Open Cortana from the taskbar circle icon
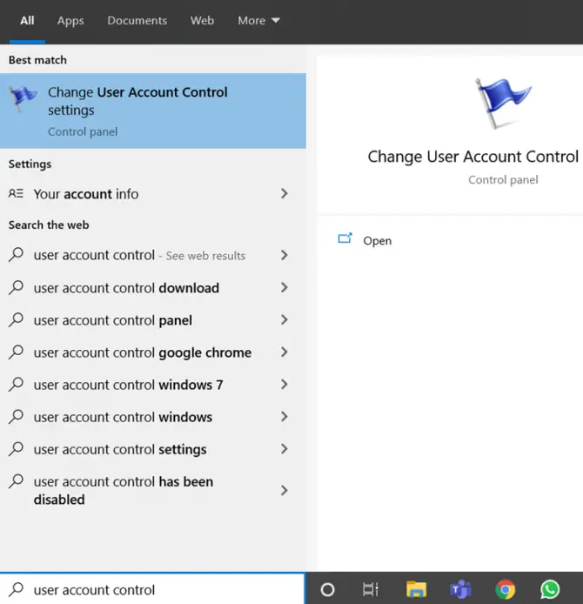 327,589
